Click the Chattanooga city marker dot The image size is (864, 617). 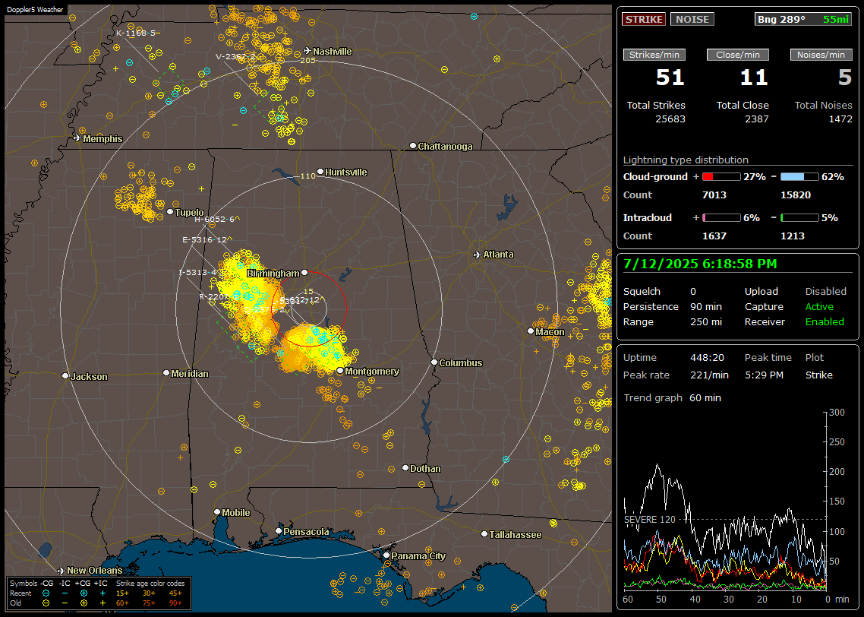point(413,146)
